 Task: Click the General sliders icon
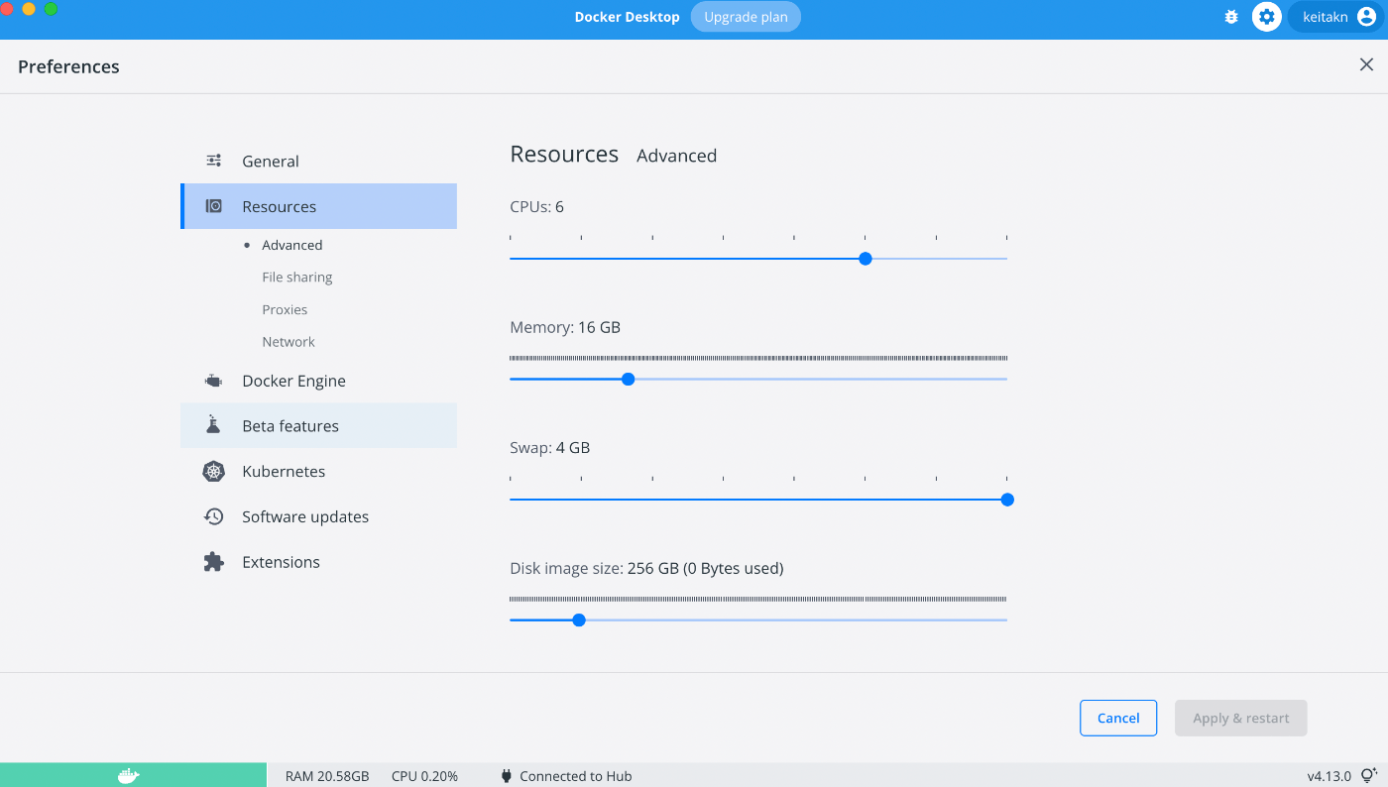point(213,161)
